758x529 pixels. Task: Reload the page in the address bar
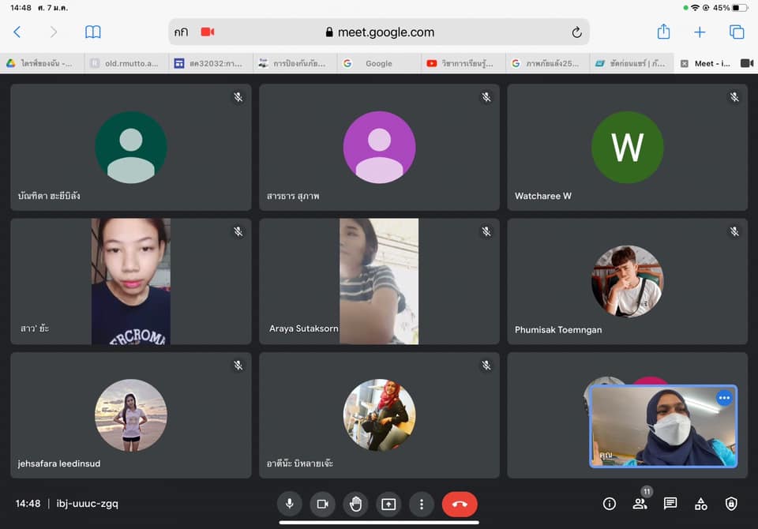coord(576,32)
